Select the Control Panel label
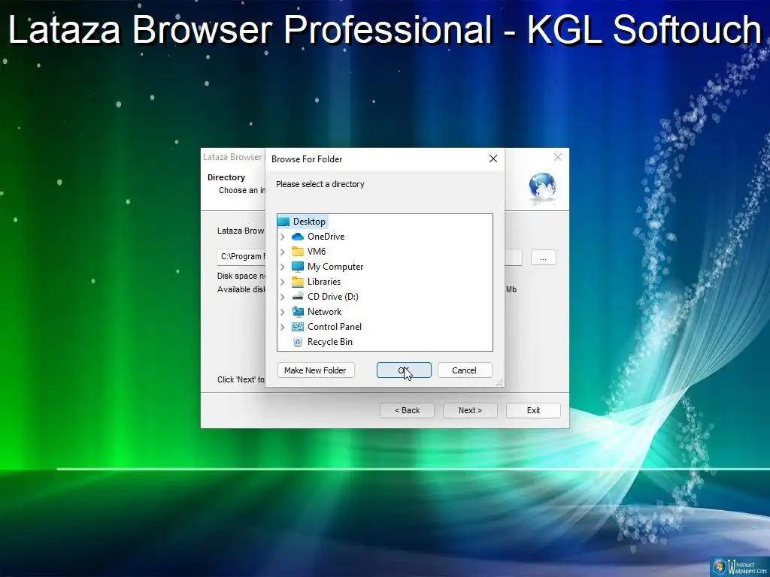Viewport: 770px width, 577px height. (335, 327)
